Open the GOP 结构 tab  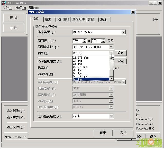[63, 20]
